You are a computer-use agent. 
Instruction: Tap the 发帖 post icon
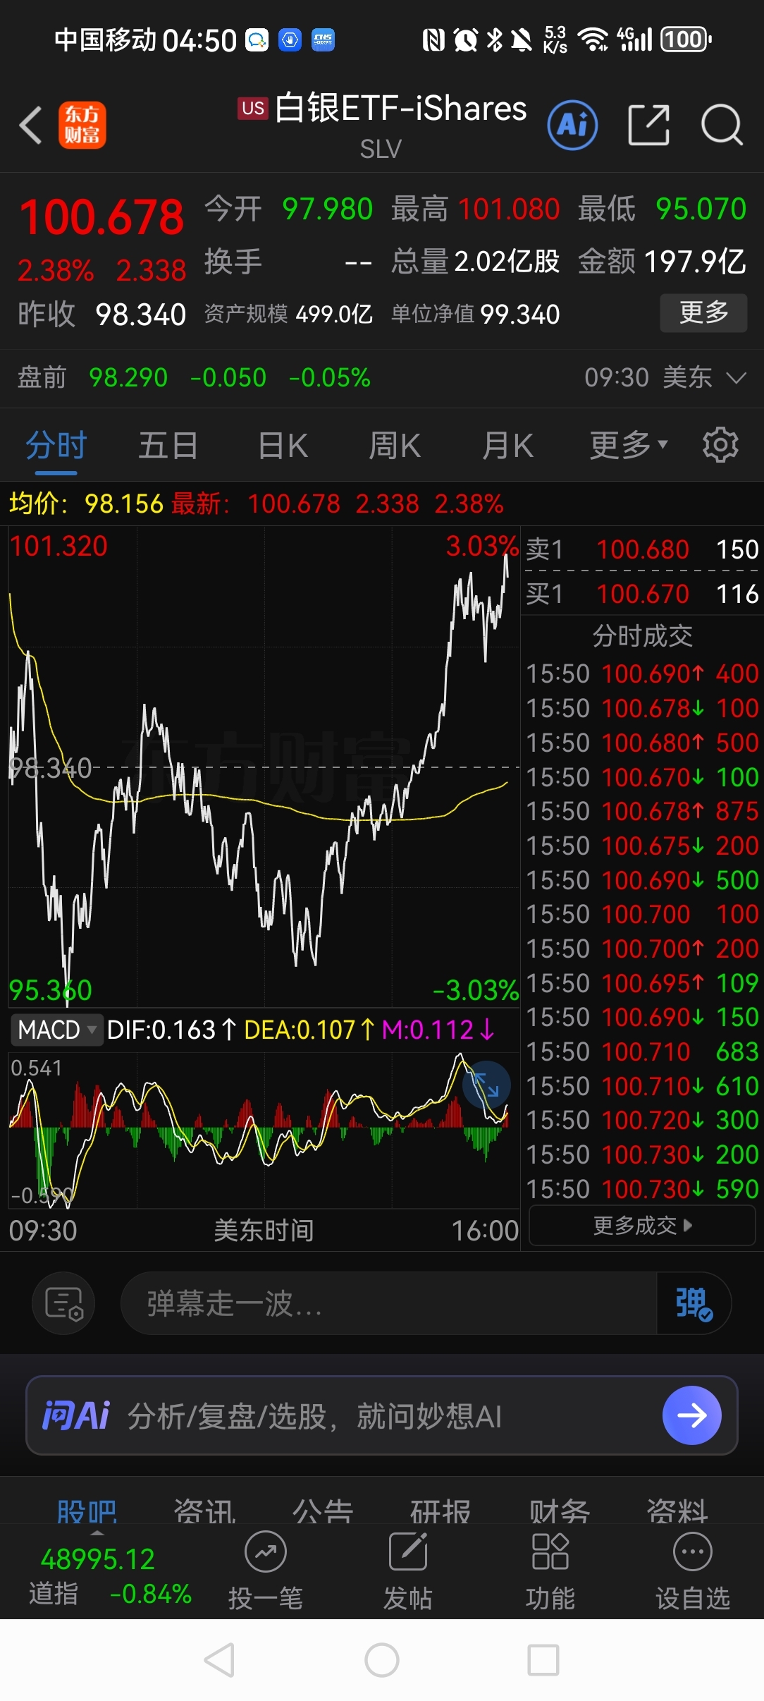point(408,1571)
